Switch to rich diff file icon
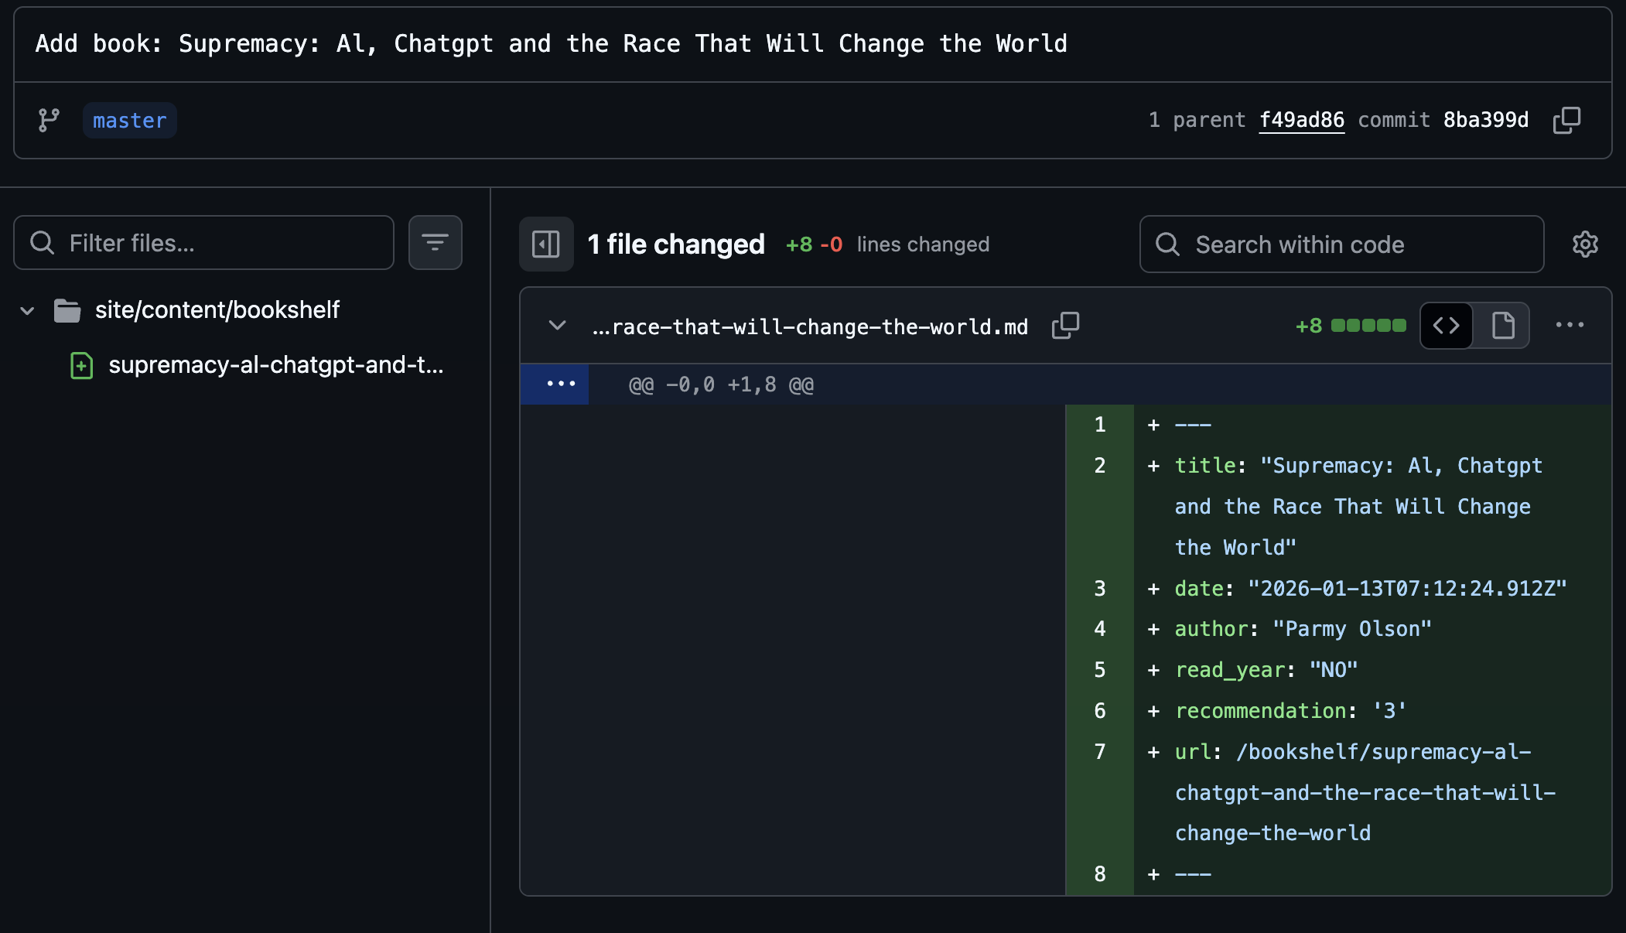Image resolution: width=1626 pixels, height=933 pixels. pyautogui.click(x=1501, y=325)
